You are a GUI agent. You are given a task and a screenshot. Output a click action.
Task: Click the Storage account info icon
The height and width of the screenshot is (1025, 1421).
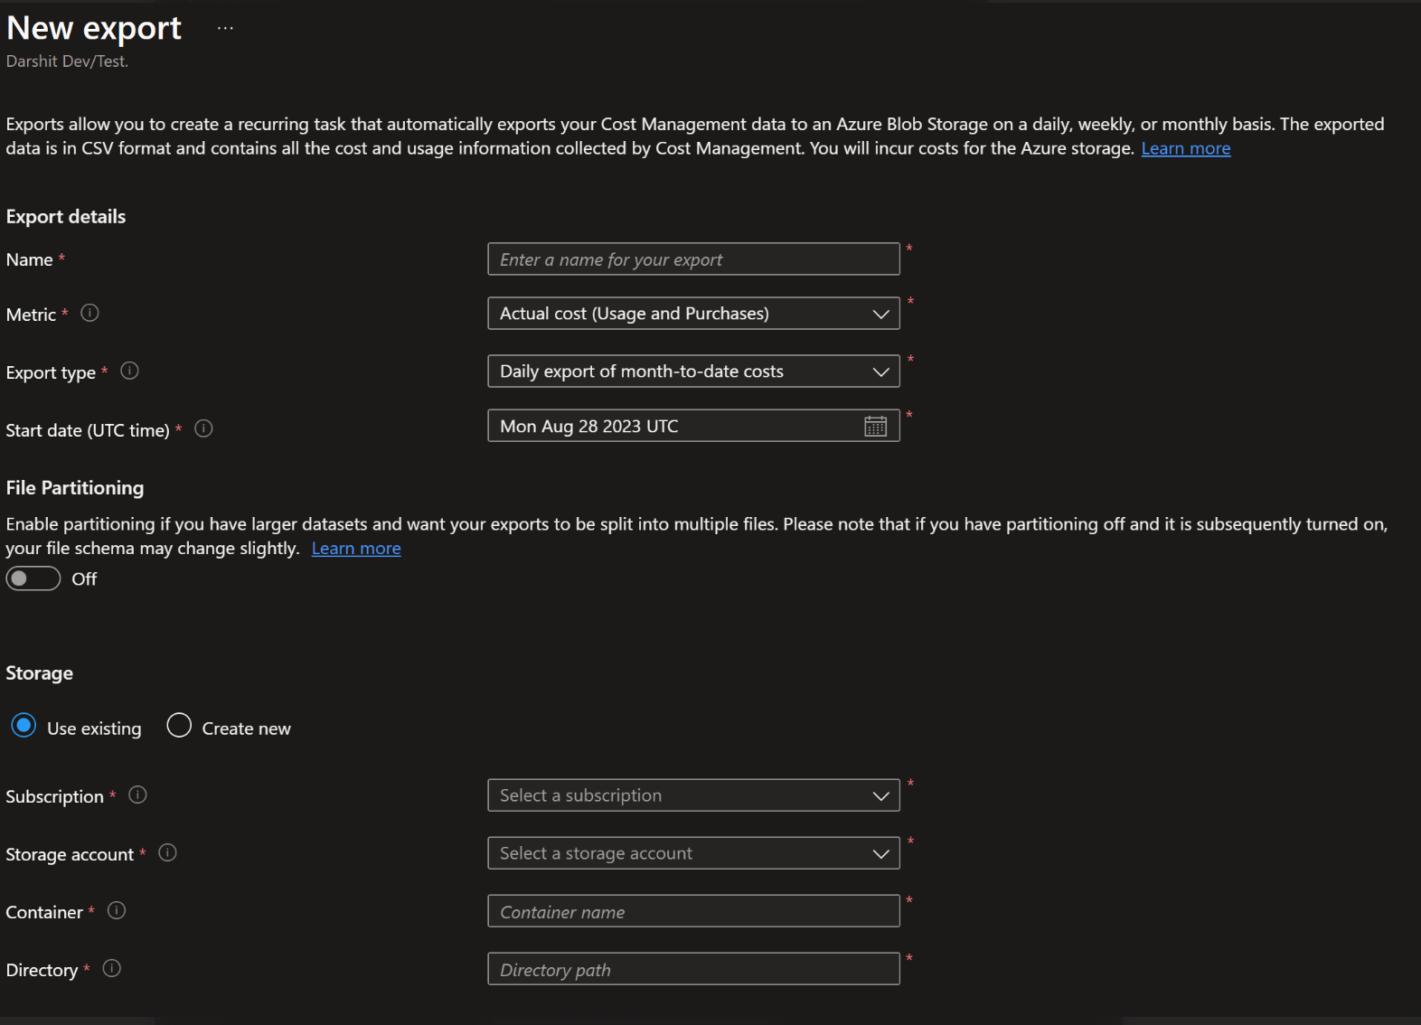tap(167, 852)
